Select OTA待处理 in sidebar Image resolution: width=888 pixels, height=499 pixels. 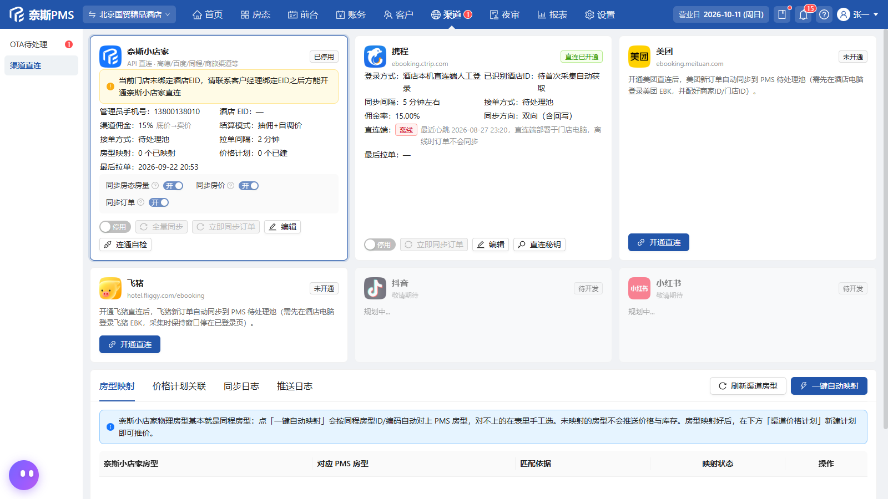point(41,44)
